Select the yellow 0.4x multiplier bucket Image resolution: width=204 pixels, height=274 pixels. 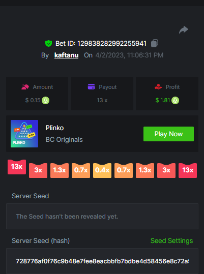click(x=102, y=170)
